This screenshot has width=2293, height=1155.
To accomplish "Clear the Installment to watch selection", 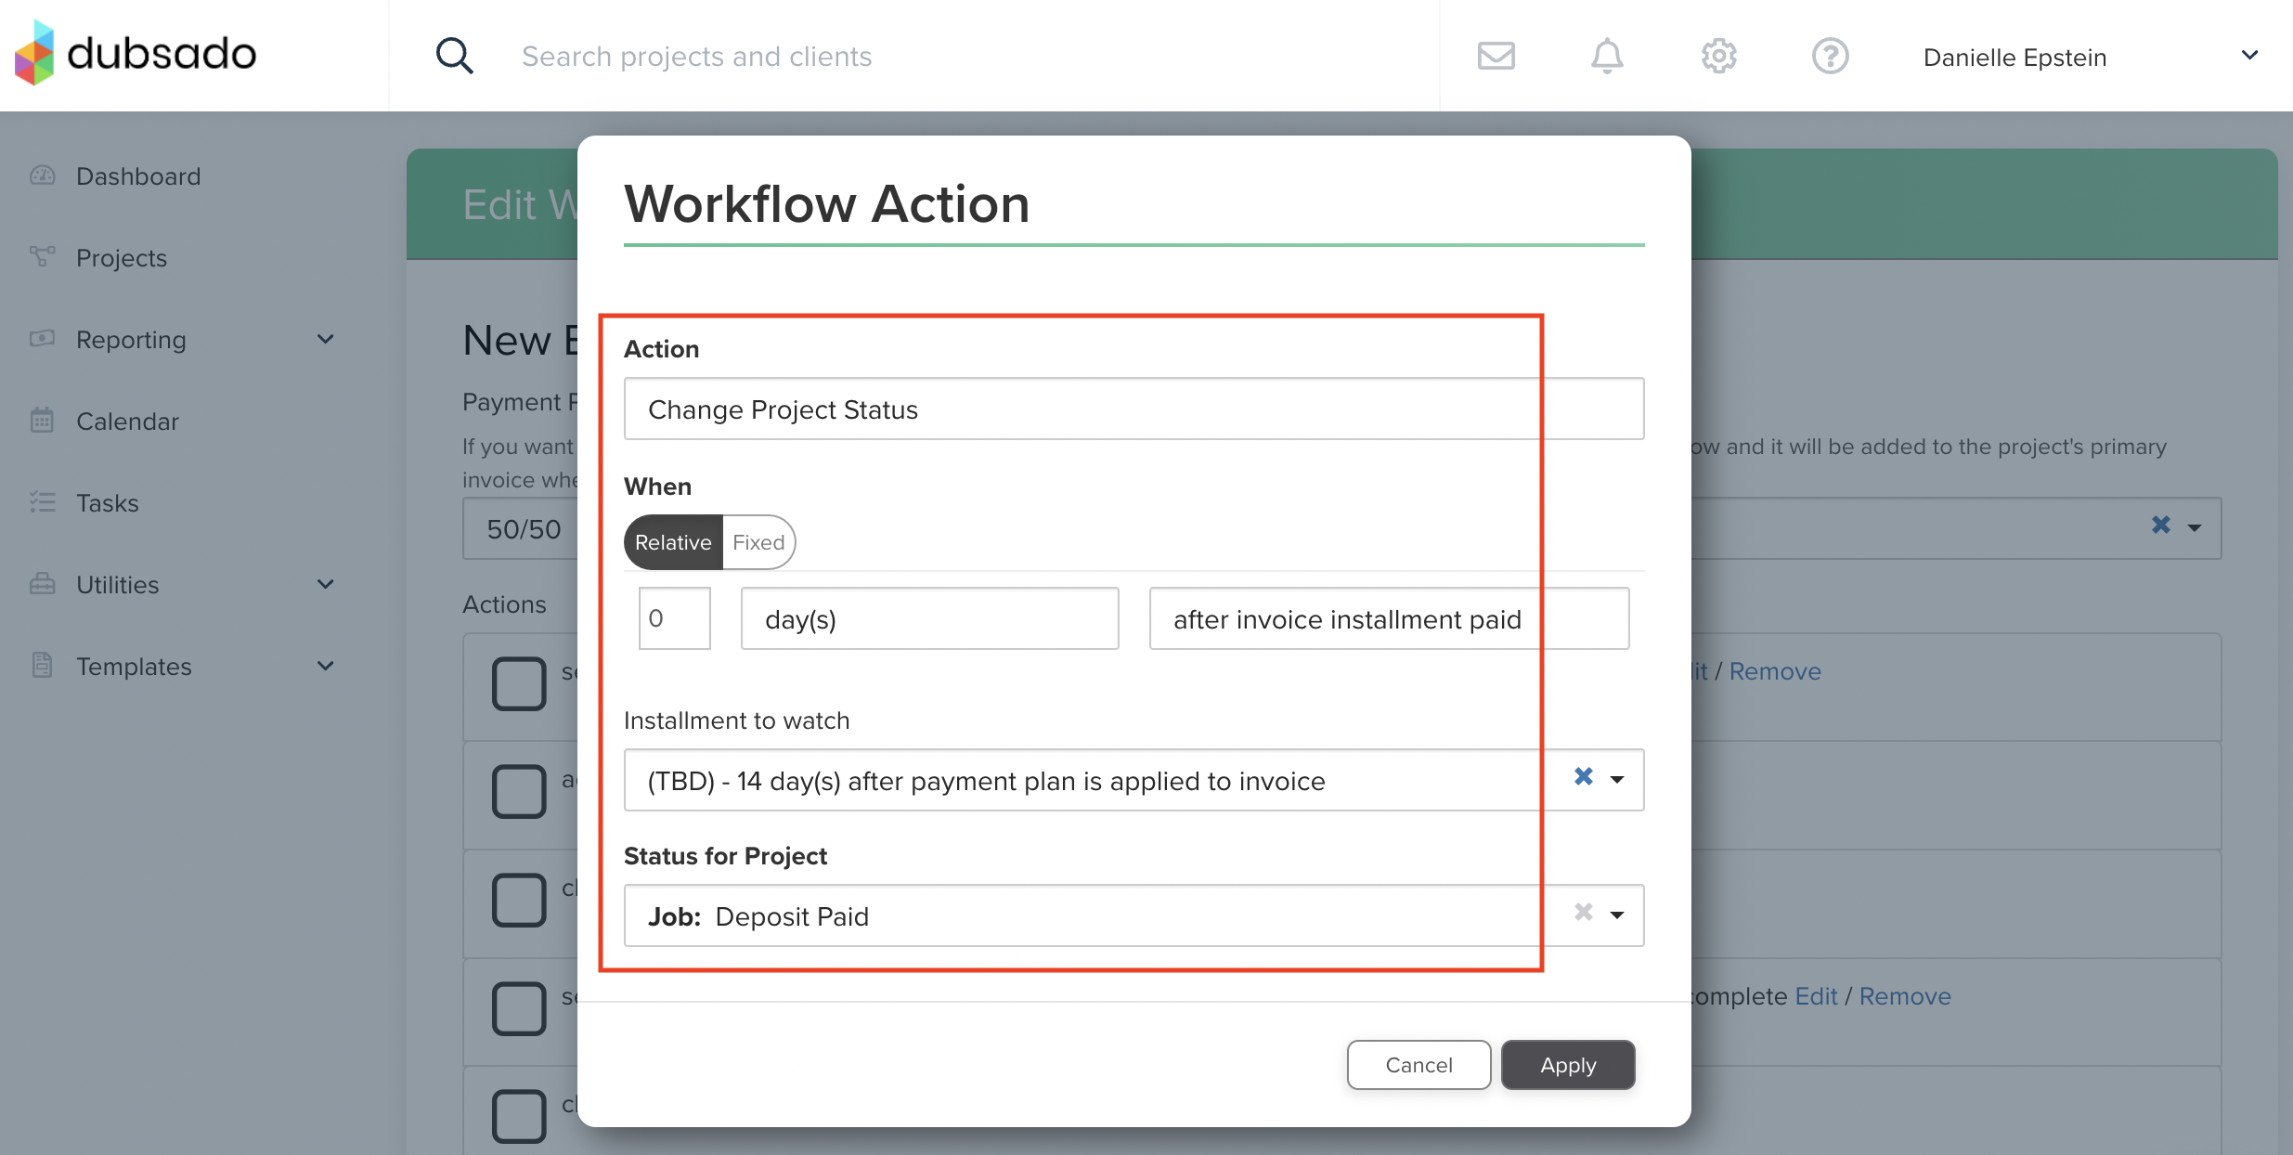I will pyautogui.click(x=1584, y=777).
